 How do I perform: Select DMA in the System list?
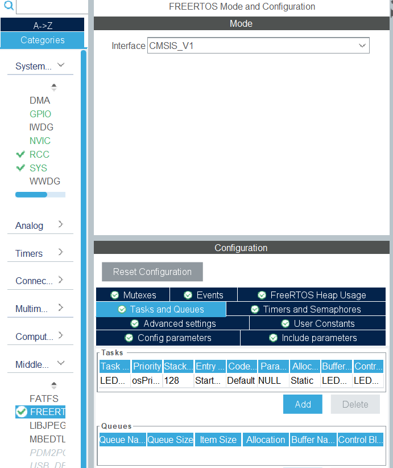[x=40, y=100]
